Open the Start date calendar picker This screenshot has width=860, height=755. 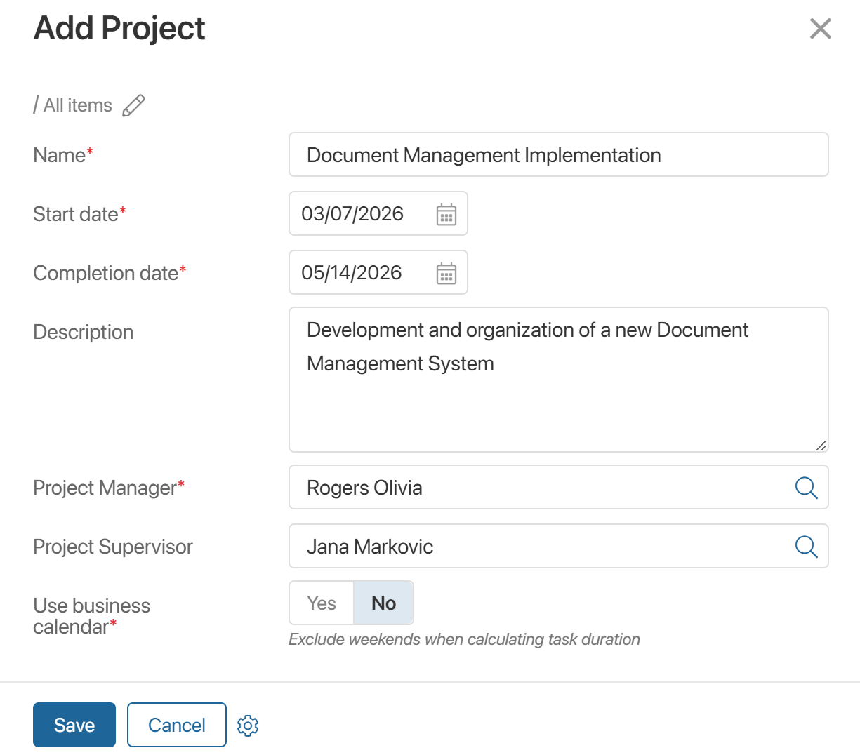(446, 214)
